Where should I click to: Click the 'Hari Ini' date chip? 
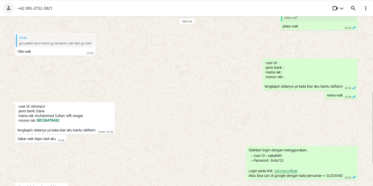(187, 21)
